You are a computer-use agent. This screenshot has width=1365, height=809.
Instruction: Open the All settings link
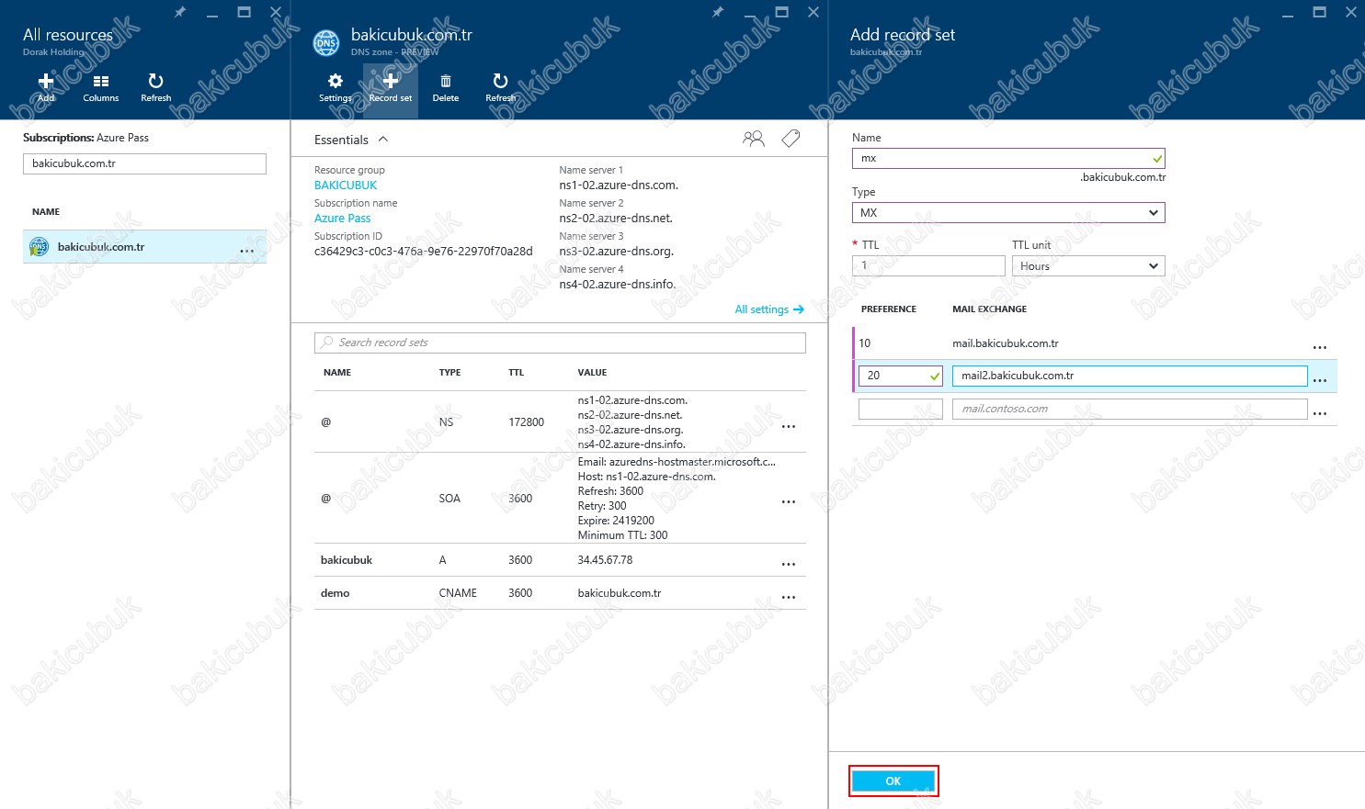[x=769, y=309]
